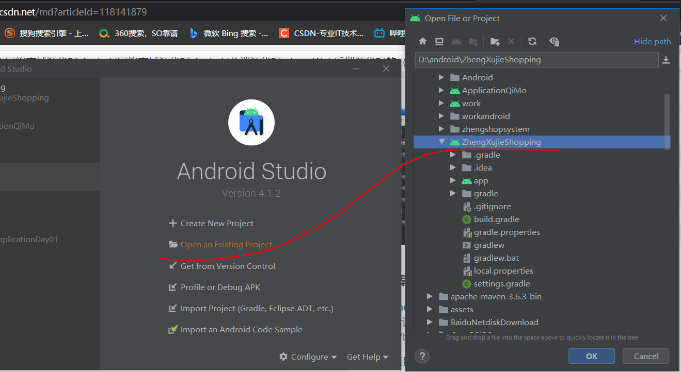Click the Android Studio logo

point(251,123)
